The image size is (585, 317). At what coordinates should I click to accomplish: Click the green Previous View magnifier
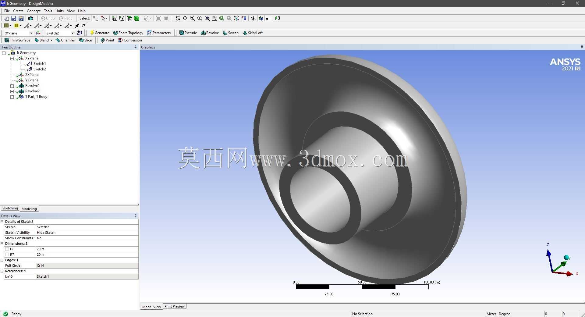(x=222, y=18)
